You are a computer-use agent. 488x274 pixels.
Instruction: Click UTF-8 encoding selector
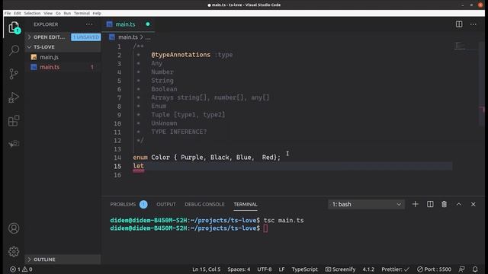(265, 269)
